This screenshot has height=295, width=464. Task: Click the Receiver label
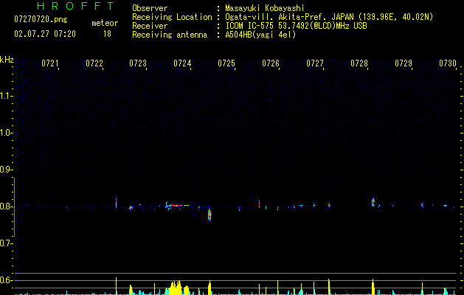(150, 26)
